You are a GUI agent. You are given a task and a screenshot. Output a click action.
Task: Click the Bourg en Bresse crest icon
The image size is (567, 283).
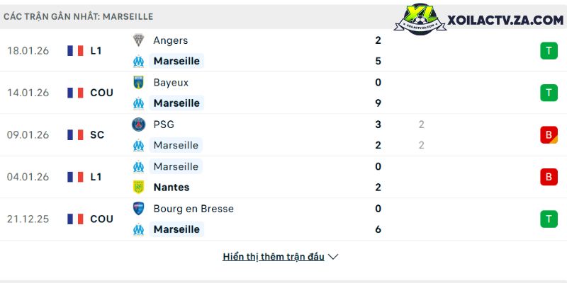pyautogui.click(x=139, y=209)
